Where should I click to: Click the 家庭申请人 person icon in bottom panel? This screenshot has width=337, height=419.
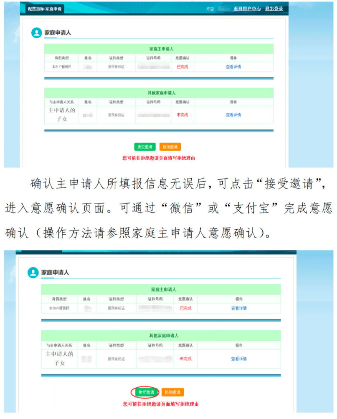33,273
